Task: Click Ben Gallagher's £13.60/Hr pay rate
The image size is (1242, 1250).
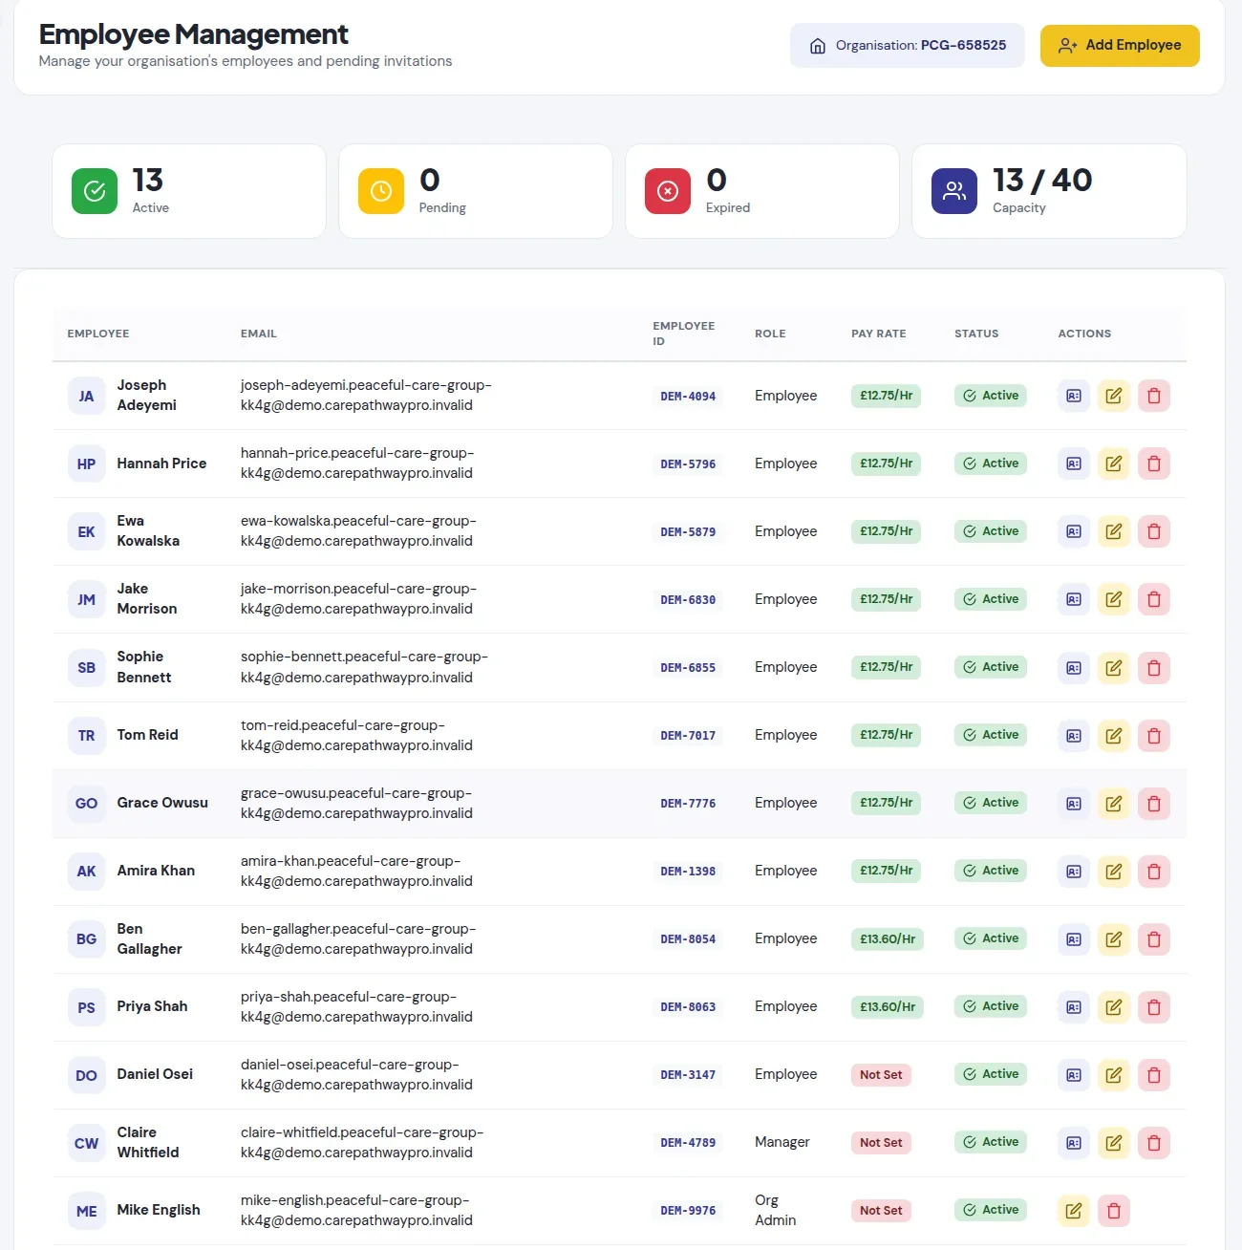Action: (888, 939)
